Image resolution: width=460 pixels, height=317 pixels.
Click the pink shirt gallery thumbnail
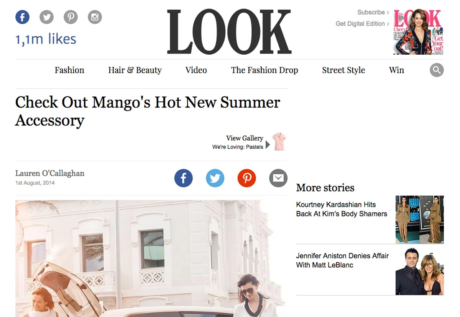[279, 141]
